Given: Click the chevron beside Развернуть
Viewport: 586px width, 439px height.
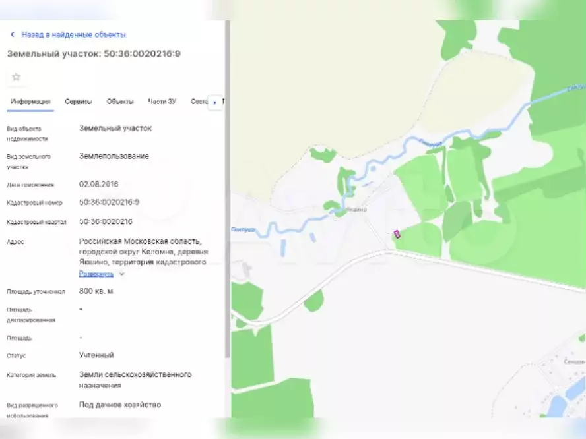Looking at the screenshot, I should coord(121,274).
